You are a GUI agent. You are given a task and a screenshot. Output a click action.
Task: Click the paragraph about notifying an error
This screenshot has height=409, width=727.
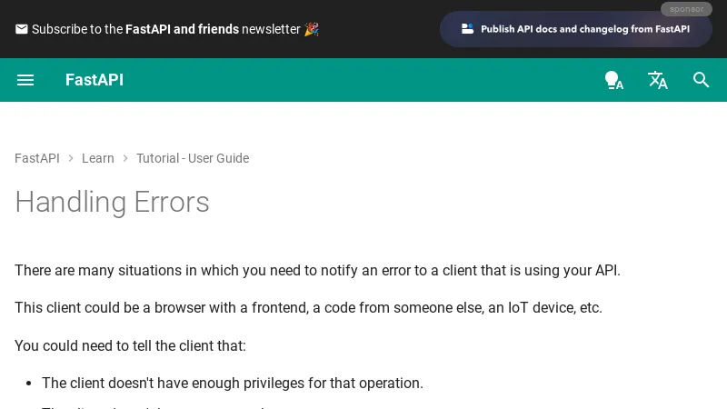(317, 270)
